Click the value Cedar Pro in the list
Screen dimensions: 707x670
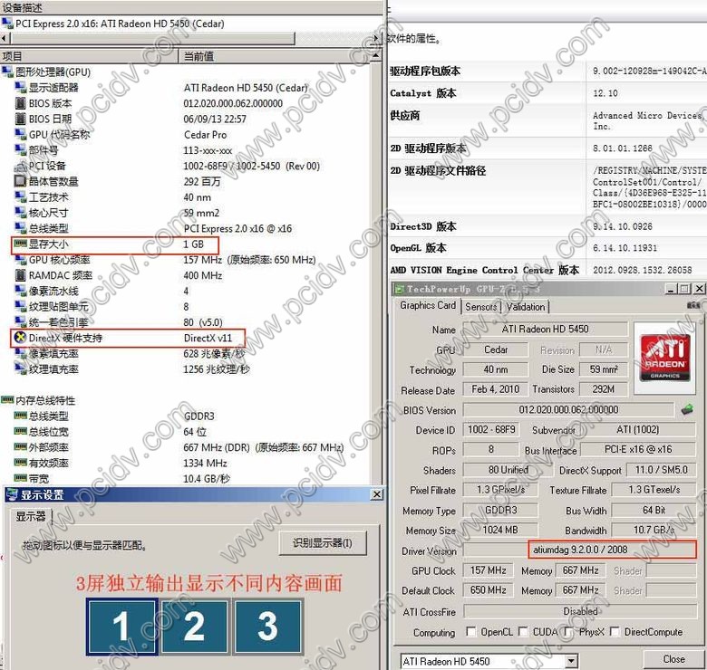pos(205,135)
